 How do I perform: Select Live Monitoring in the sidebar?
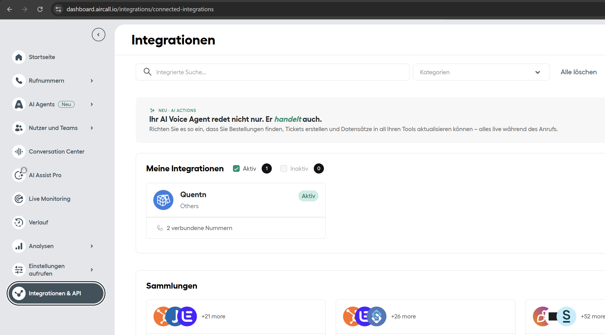click(x=50, y=199)
